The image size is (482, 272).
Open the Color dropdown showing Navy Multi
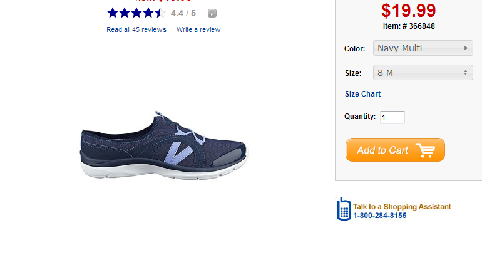(423, 48)
